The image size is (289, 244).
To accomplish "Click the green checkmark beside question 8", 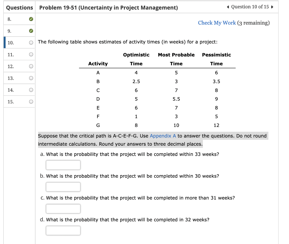I will (31, 19).
